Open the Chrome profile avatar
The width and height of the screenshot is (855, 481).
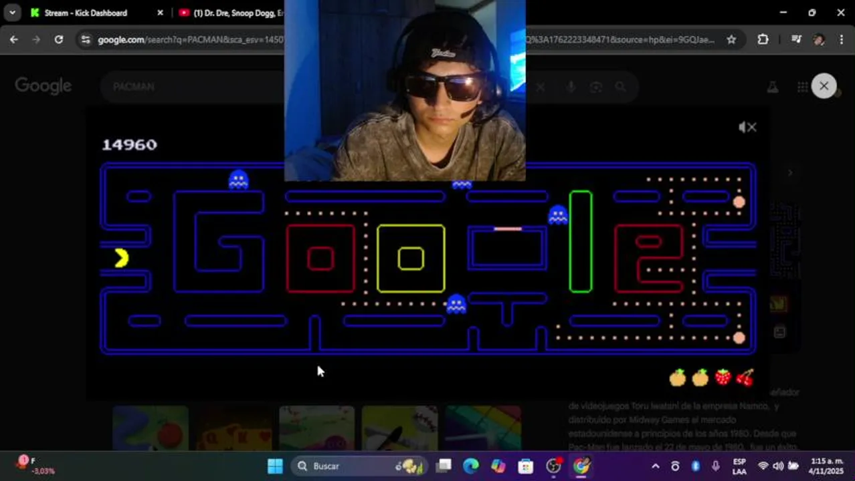click(819, 39)
